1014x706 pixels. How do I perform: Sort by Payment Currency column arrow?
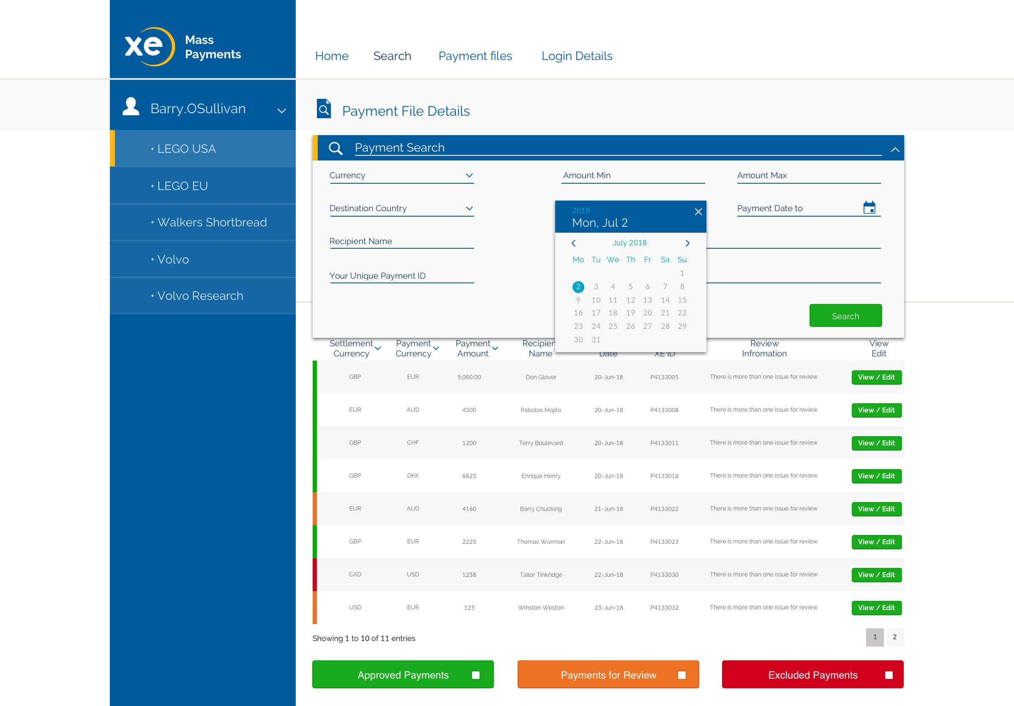click(436, 349)
